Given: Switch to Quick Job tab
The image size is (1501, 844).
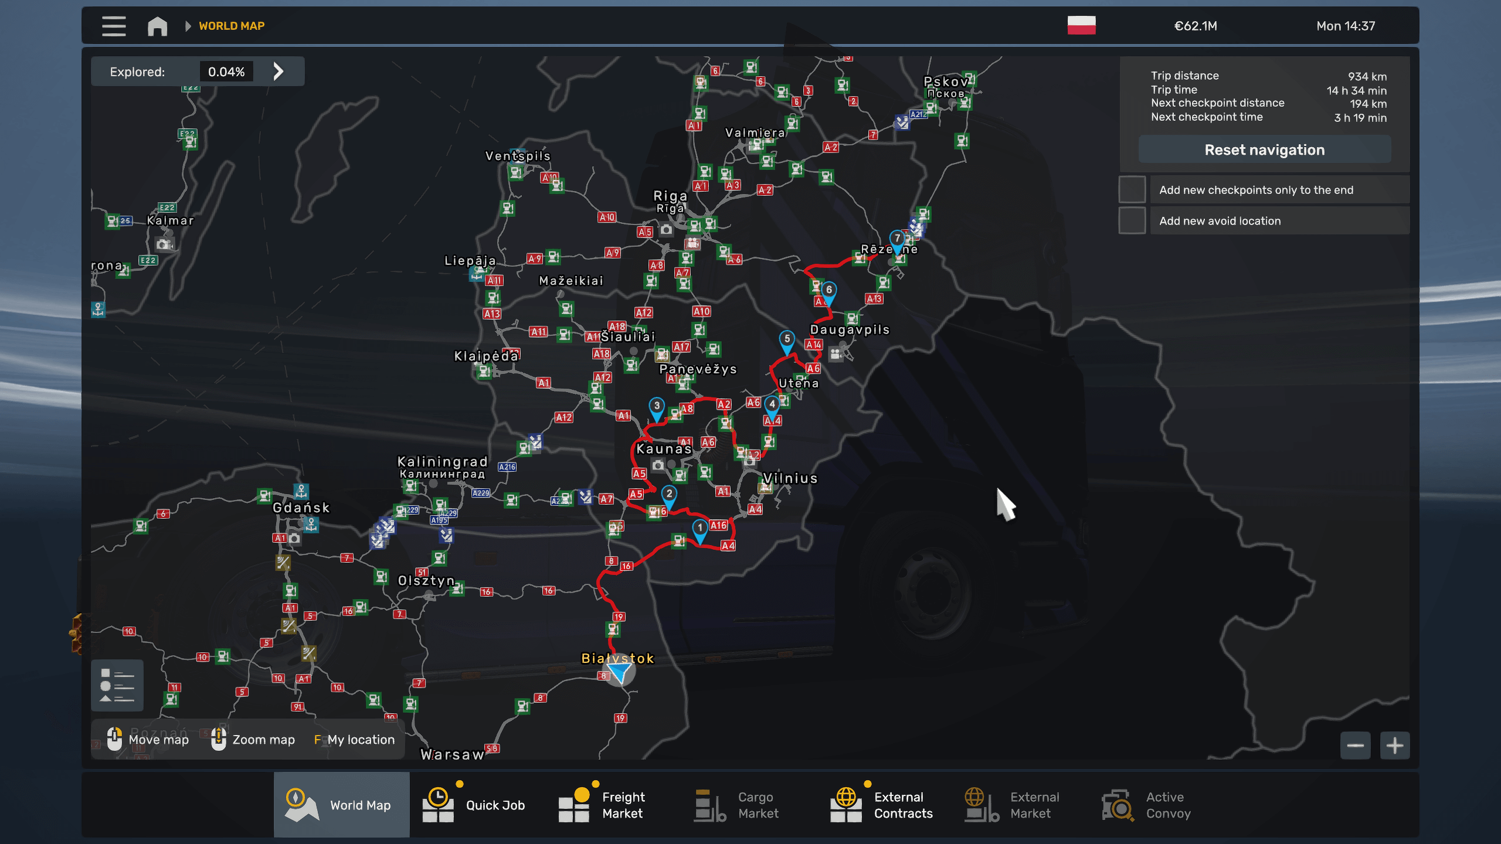Looking at the screenshot, I should (x=476, y=805).
